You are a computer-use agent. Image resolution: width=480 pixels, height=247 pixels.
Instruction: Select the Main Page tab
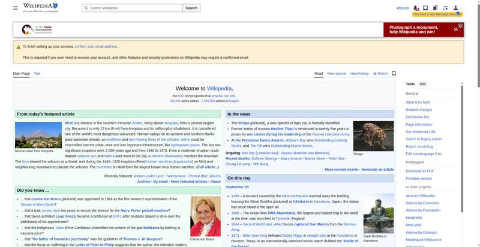22,73
